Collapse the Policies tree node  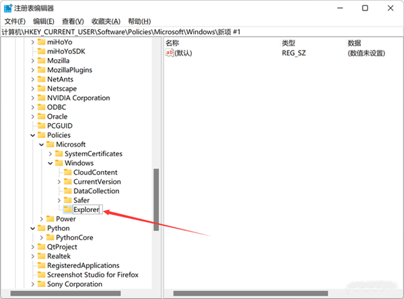33,135
